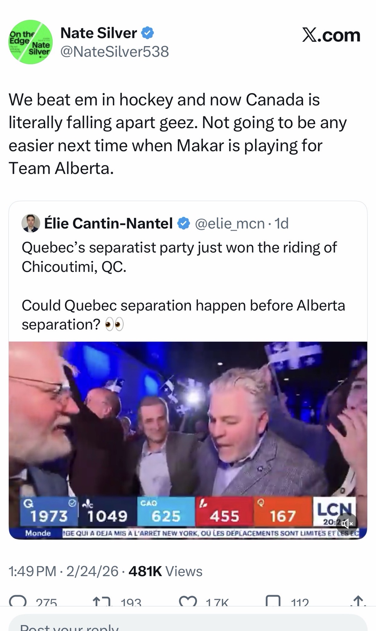Click the X.com label
Screen dimensions: 376x631
coord(331,35)
